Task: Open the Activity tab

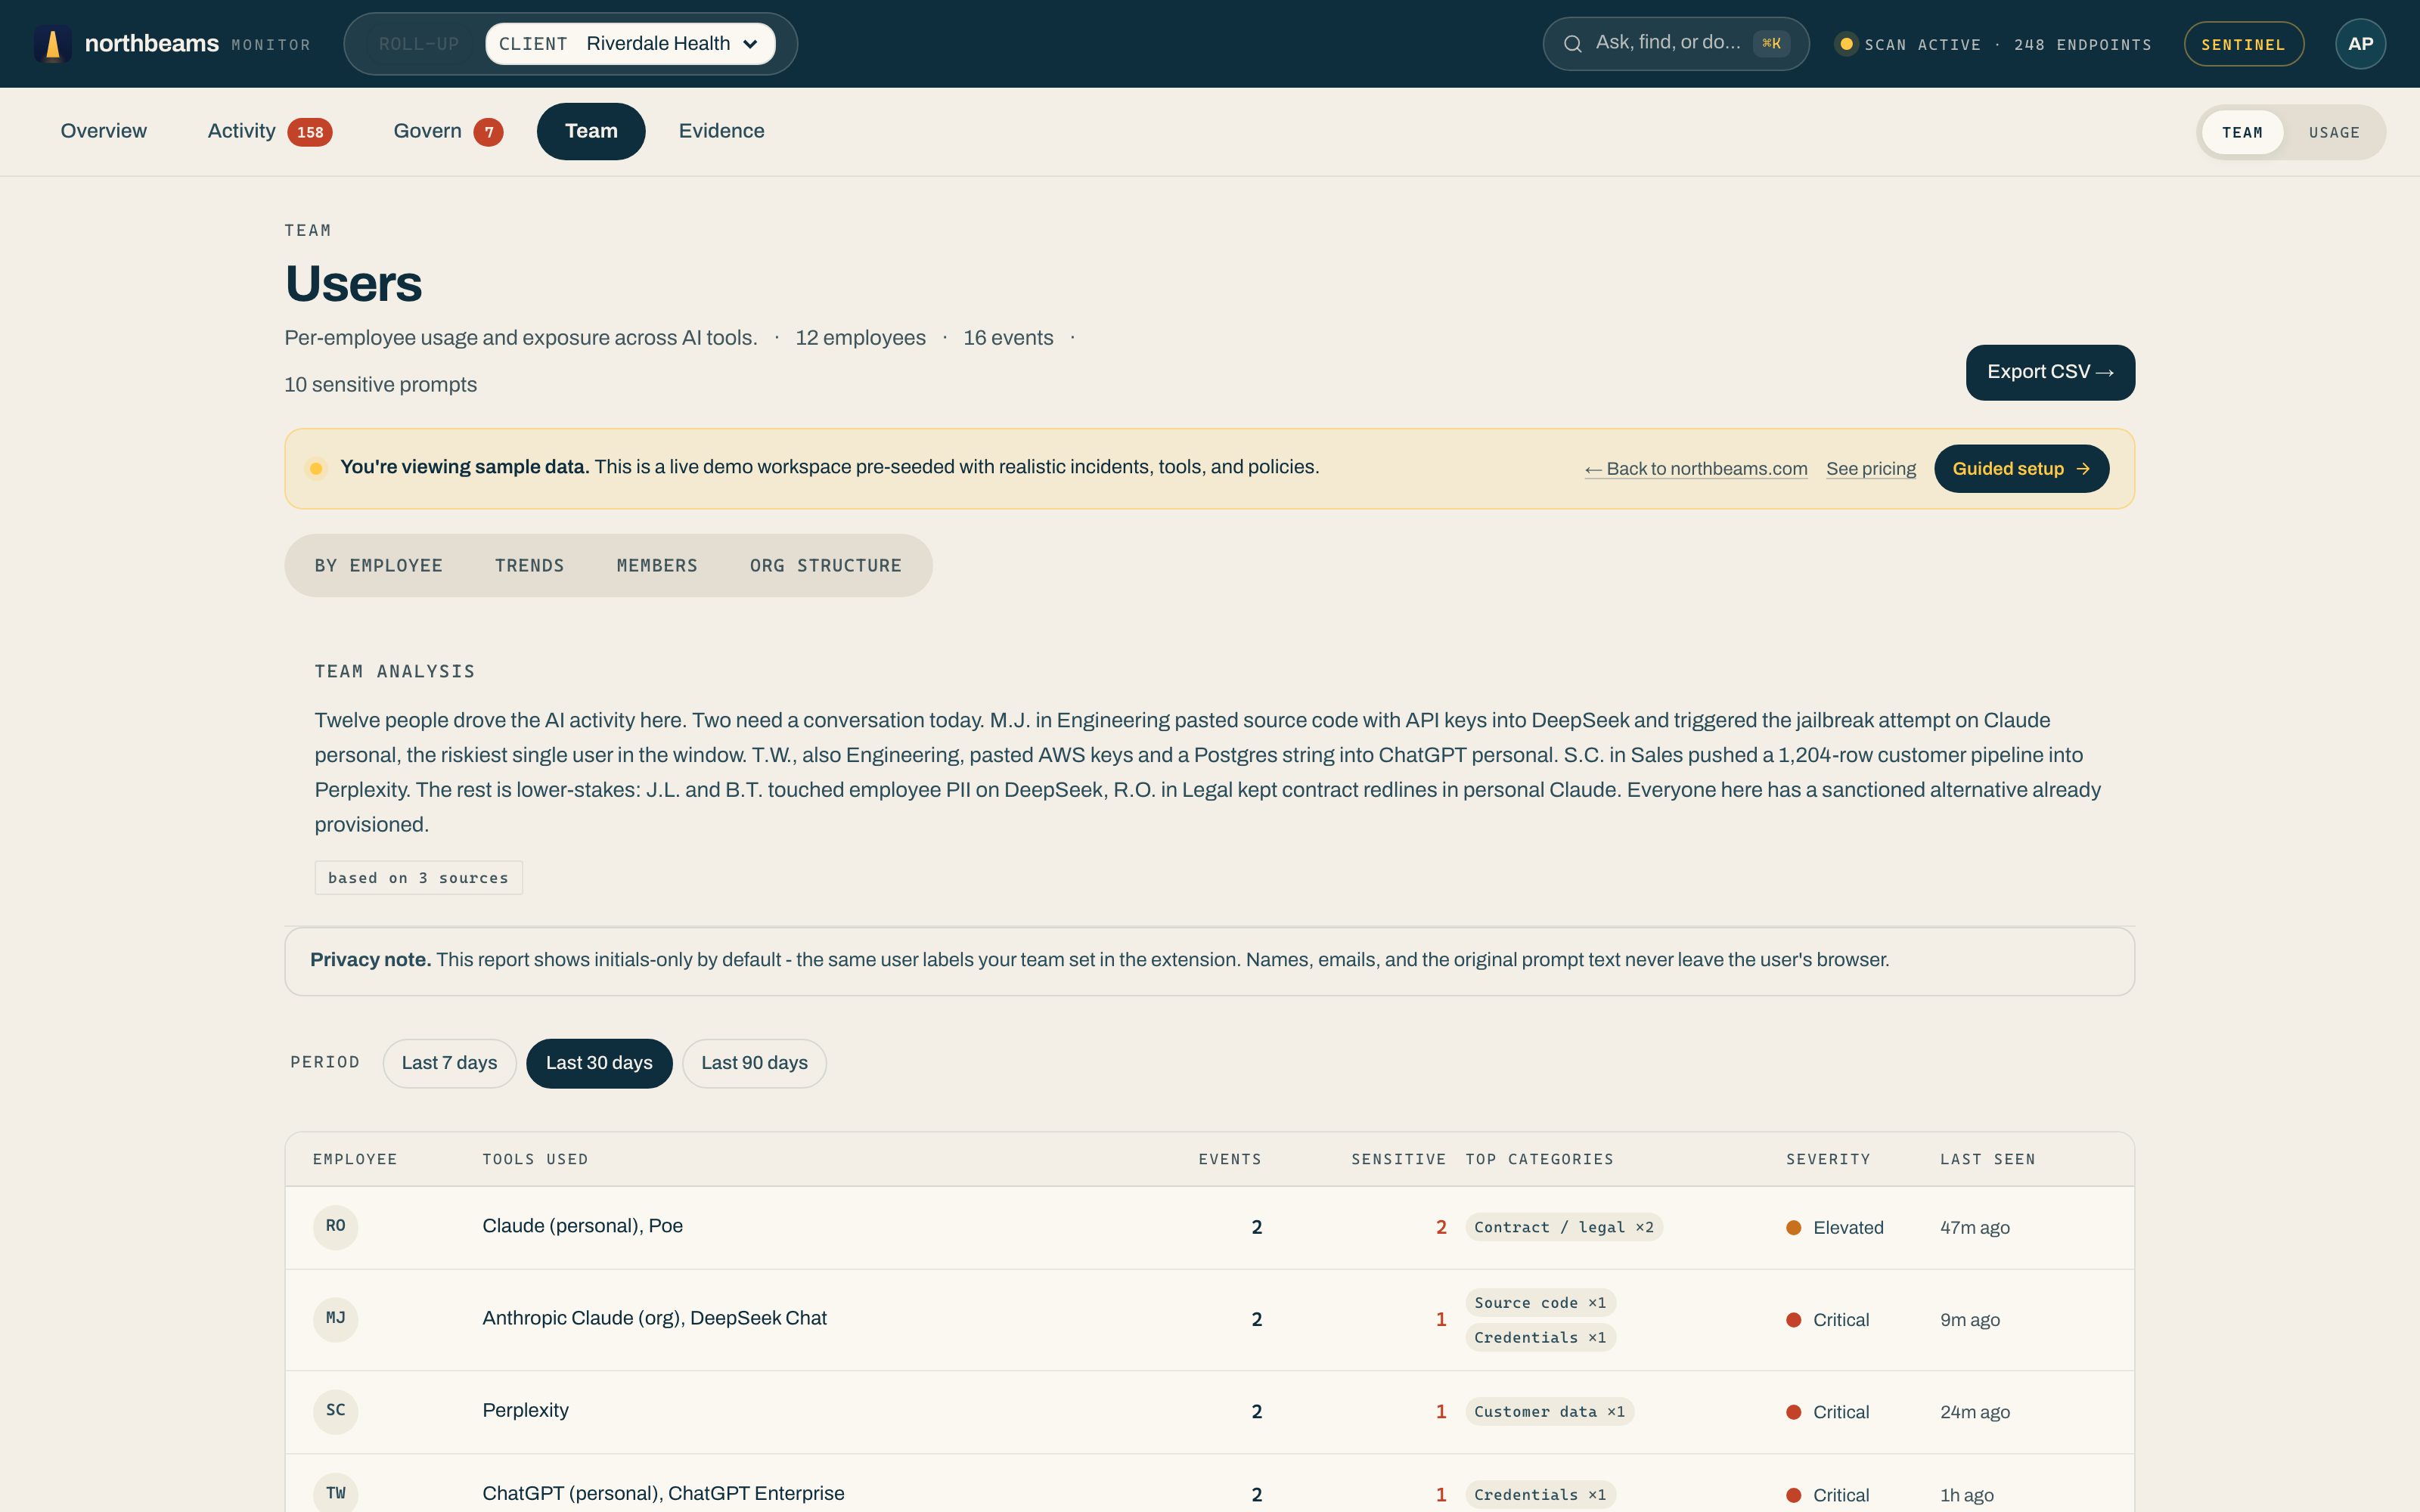Action: tap(269, 131)
